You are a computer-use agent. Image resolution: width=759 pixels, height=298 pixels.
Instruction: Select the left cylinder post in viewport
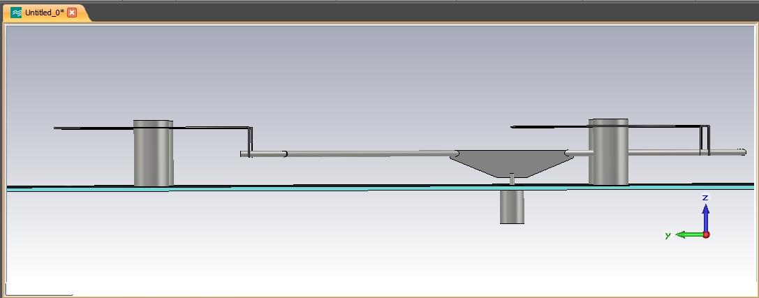pyautogui.click(x=153, y=153)
